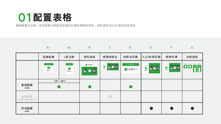221x124 pixels.
Task: Click the 收银台吊旗 column heading
Action: [130, 57]
